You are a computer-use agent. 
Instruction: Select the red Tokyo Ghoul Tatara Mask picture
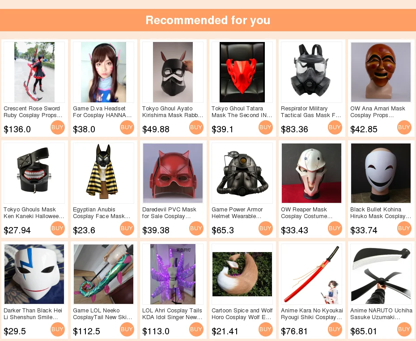point(242,72)
